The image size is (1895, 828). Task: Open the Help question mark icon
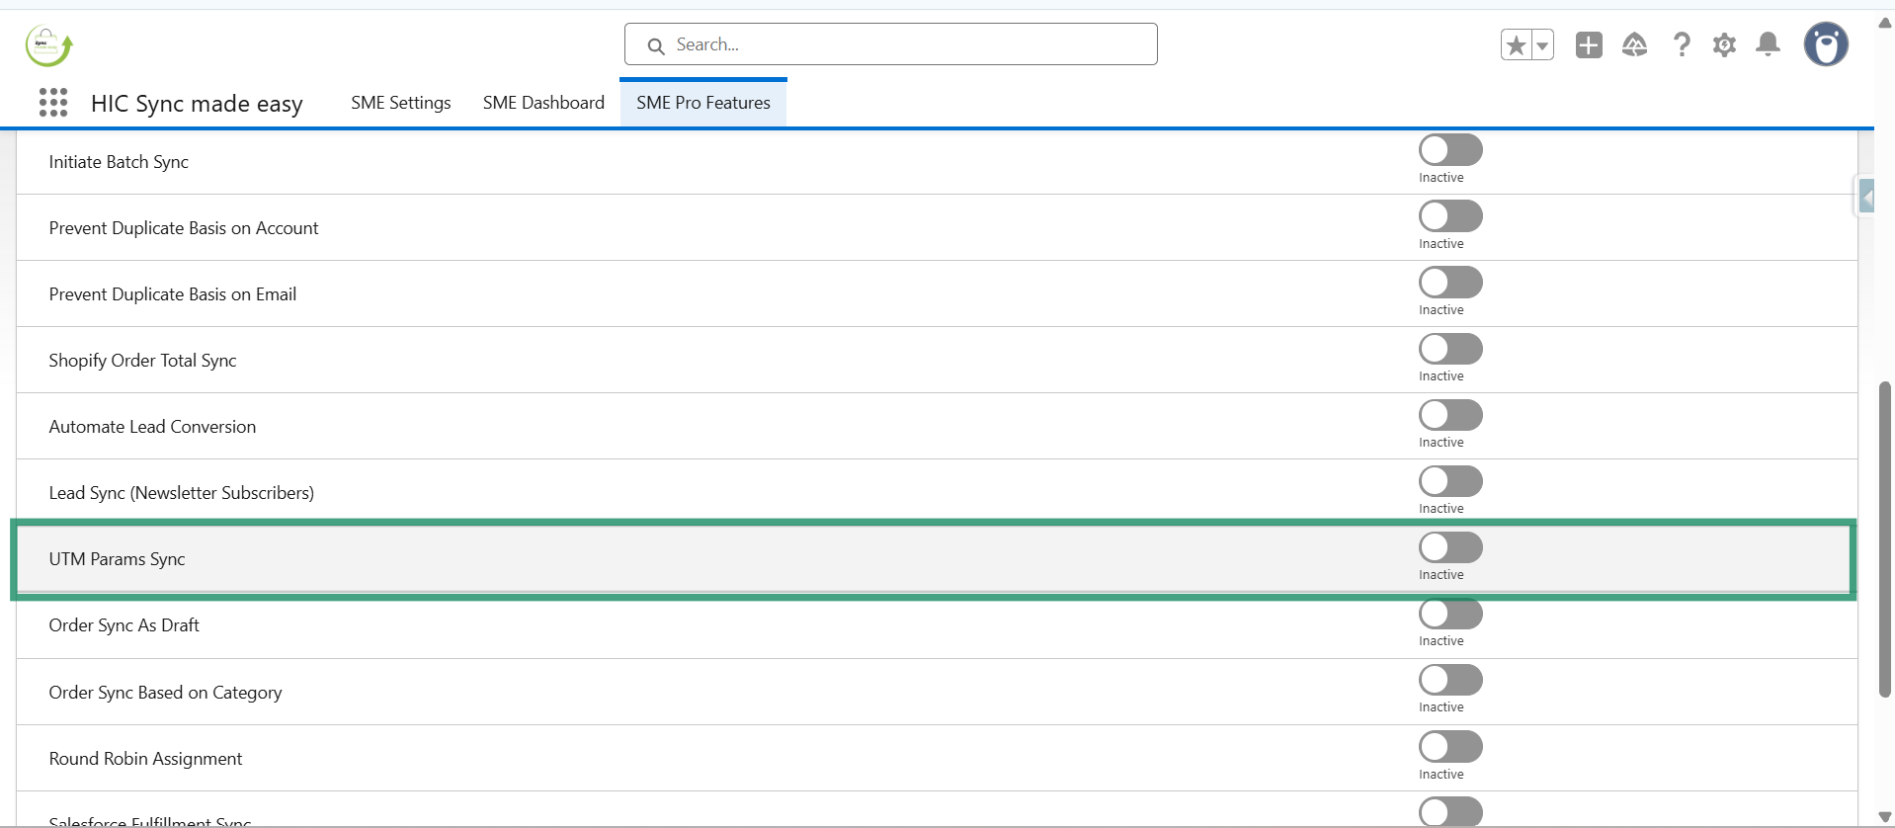(1681, 44)
